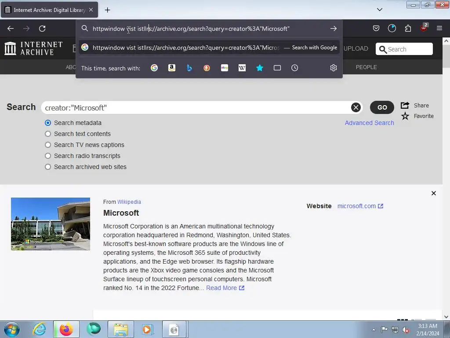Viewport: 450px width, 338px height.
Task: Open the Wikipedia source link
Action: [129, 202]
